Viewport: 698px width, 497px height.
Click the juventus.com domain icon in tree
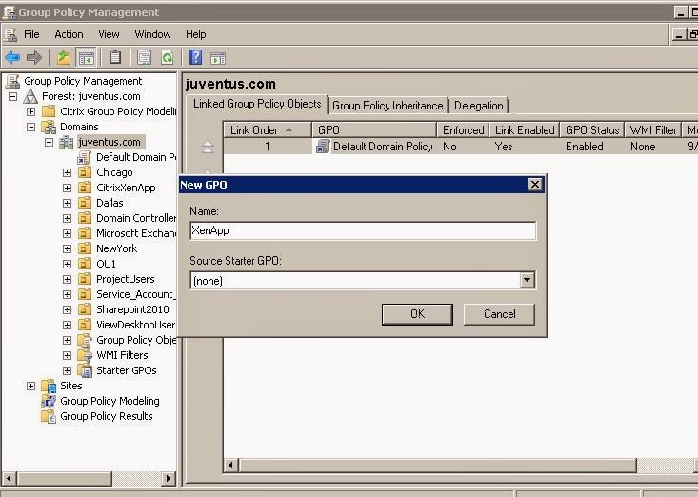(67, 142)
